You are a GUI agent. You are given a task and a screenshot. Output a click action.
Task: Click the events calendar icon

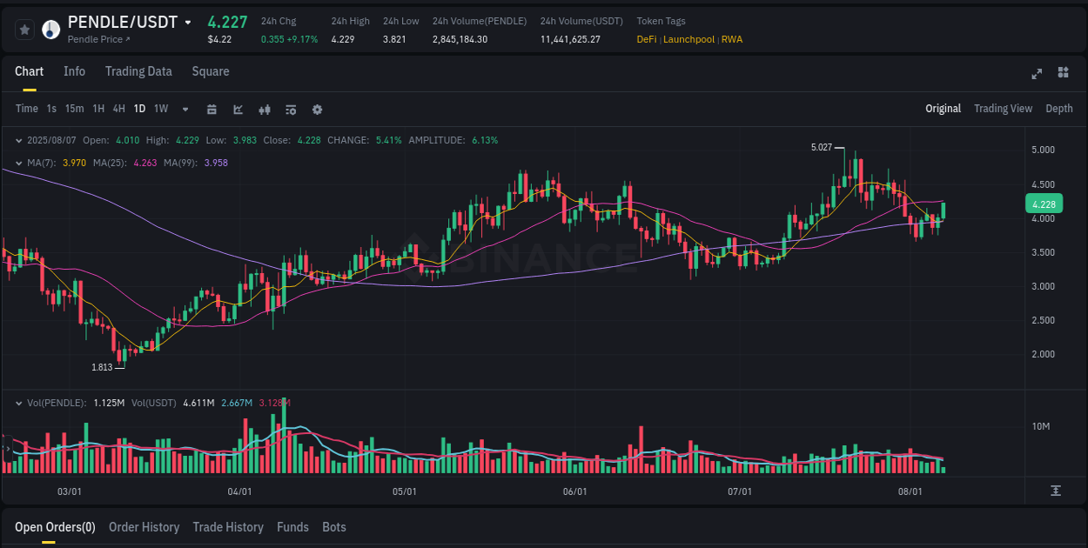coord(212,110)
